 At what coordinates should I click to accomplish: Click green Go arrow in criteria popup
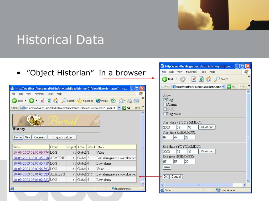click(229, 87)
